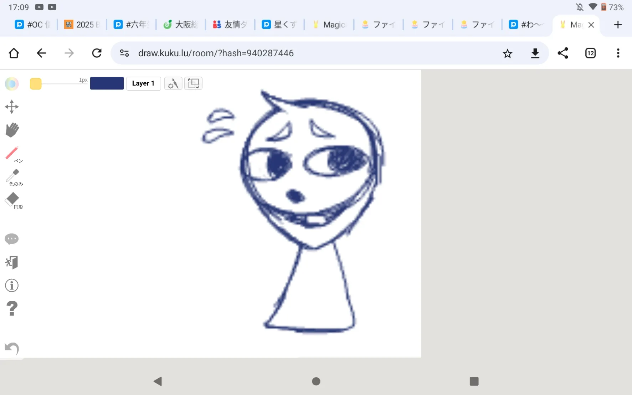
Task: Open a new browser tab
Action: (x=618, y=25)
